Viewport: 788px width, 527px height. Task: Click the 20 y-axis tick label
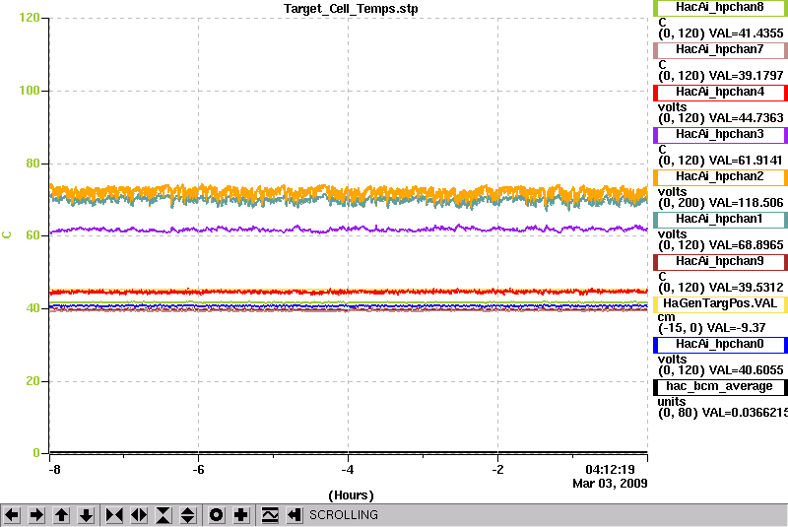point(33,381)
